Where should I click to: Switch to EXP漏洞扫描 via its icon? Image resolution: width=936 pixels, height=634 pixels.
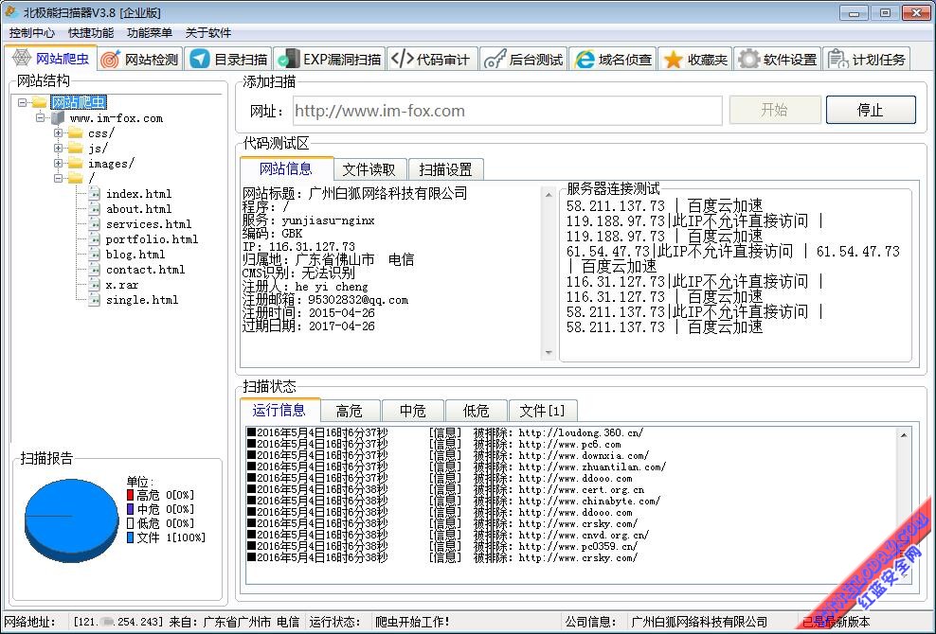coord(288,59)
